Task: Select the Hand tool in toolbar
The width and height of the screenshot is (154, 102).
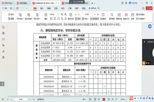Action: click(x=11, y=14)
